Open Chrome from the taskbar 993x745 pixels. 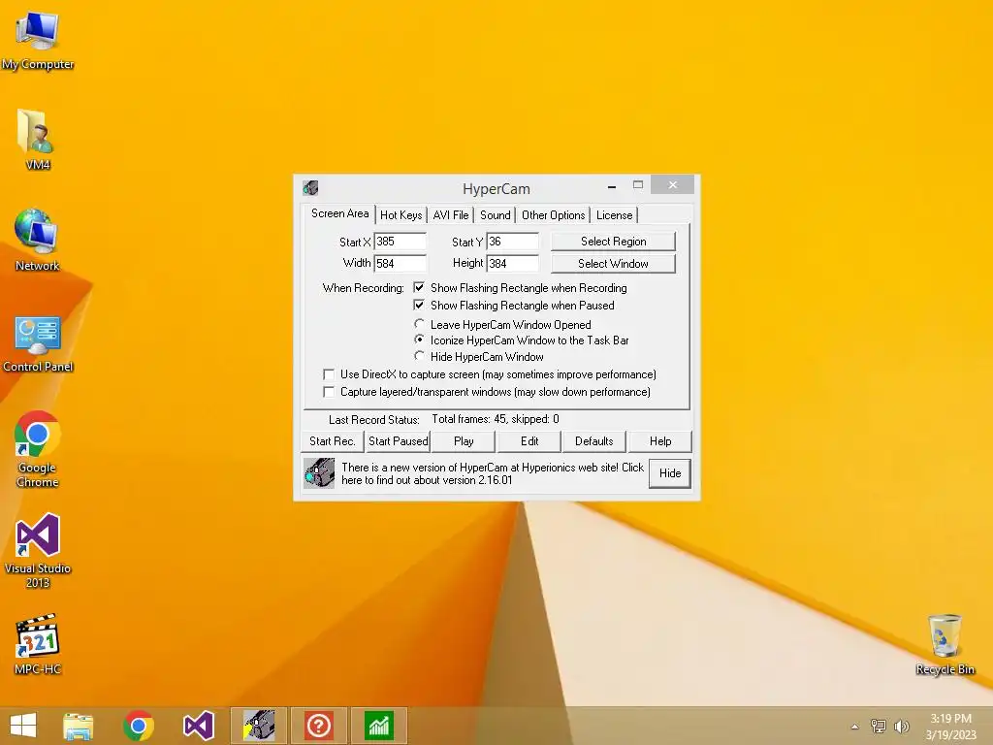[x=139, y=726]
